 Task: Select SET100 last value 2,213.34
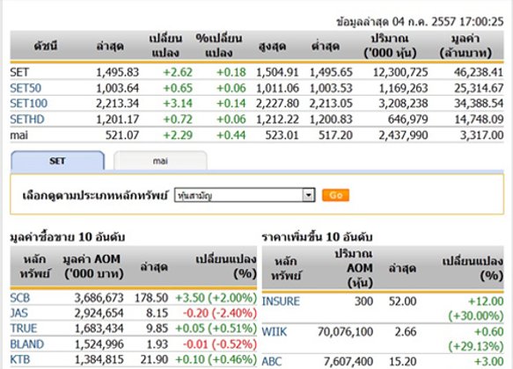click(x=117, y=104)
